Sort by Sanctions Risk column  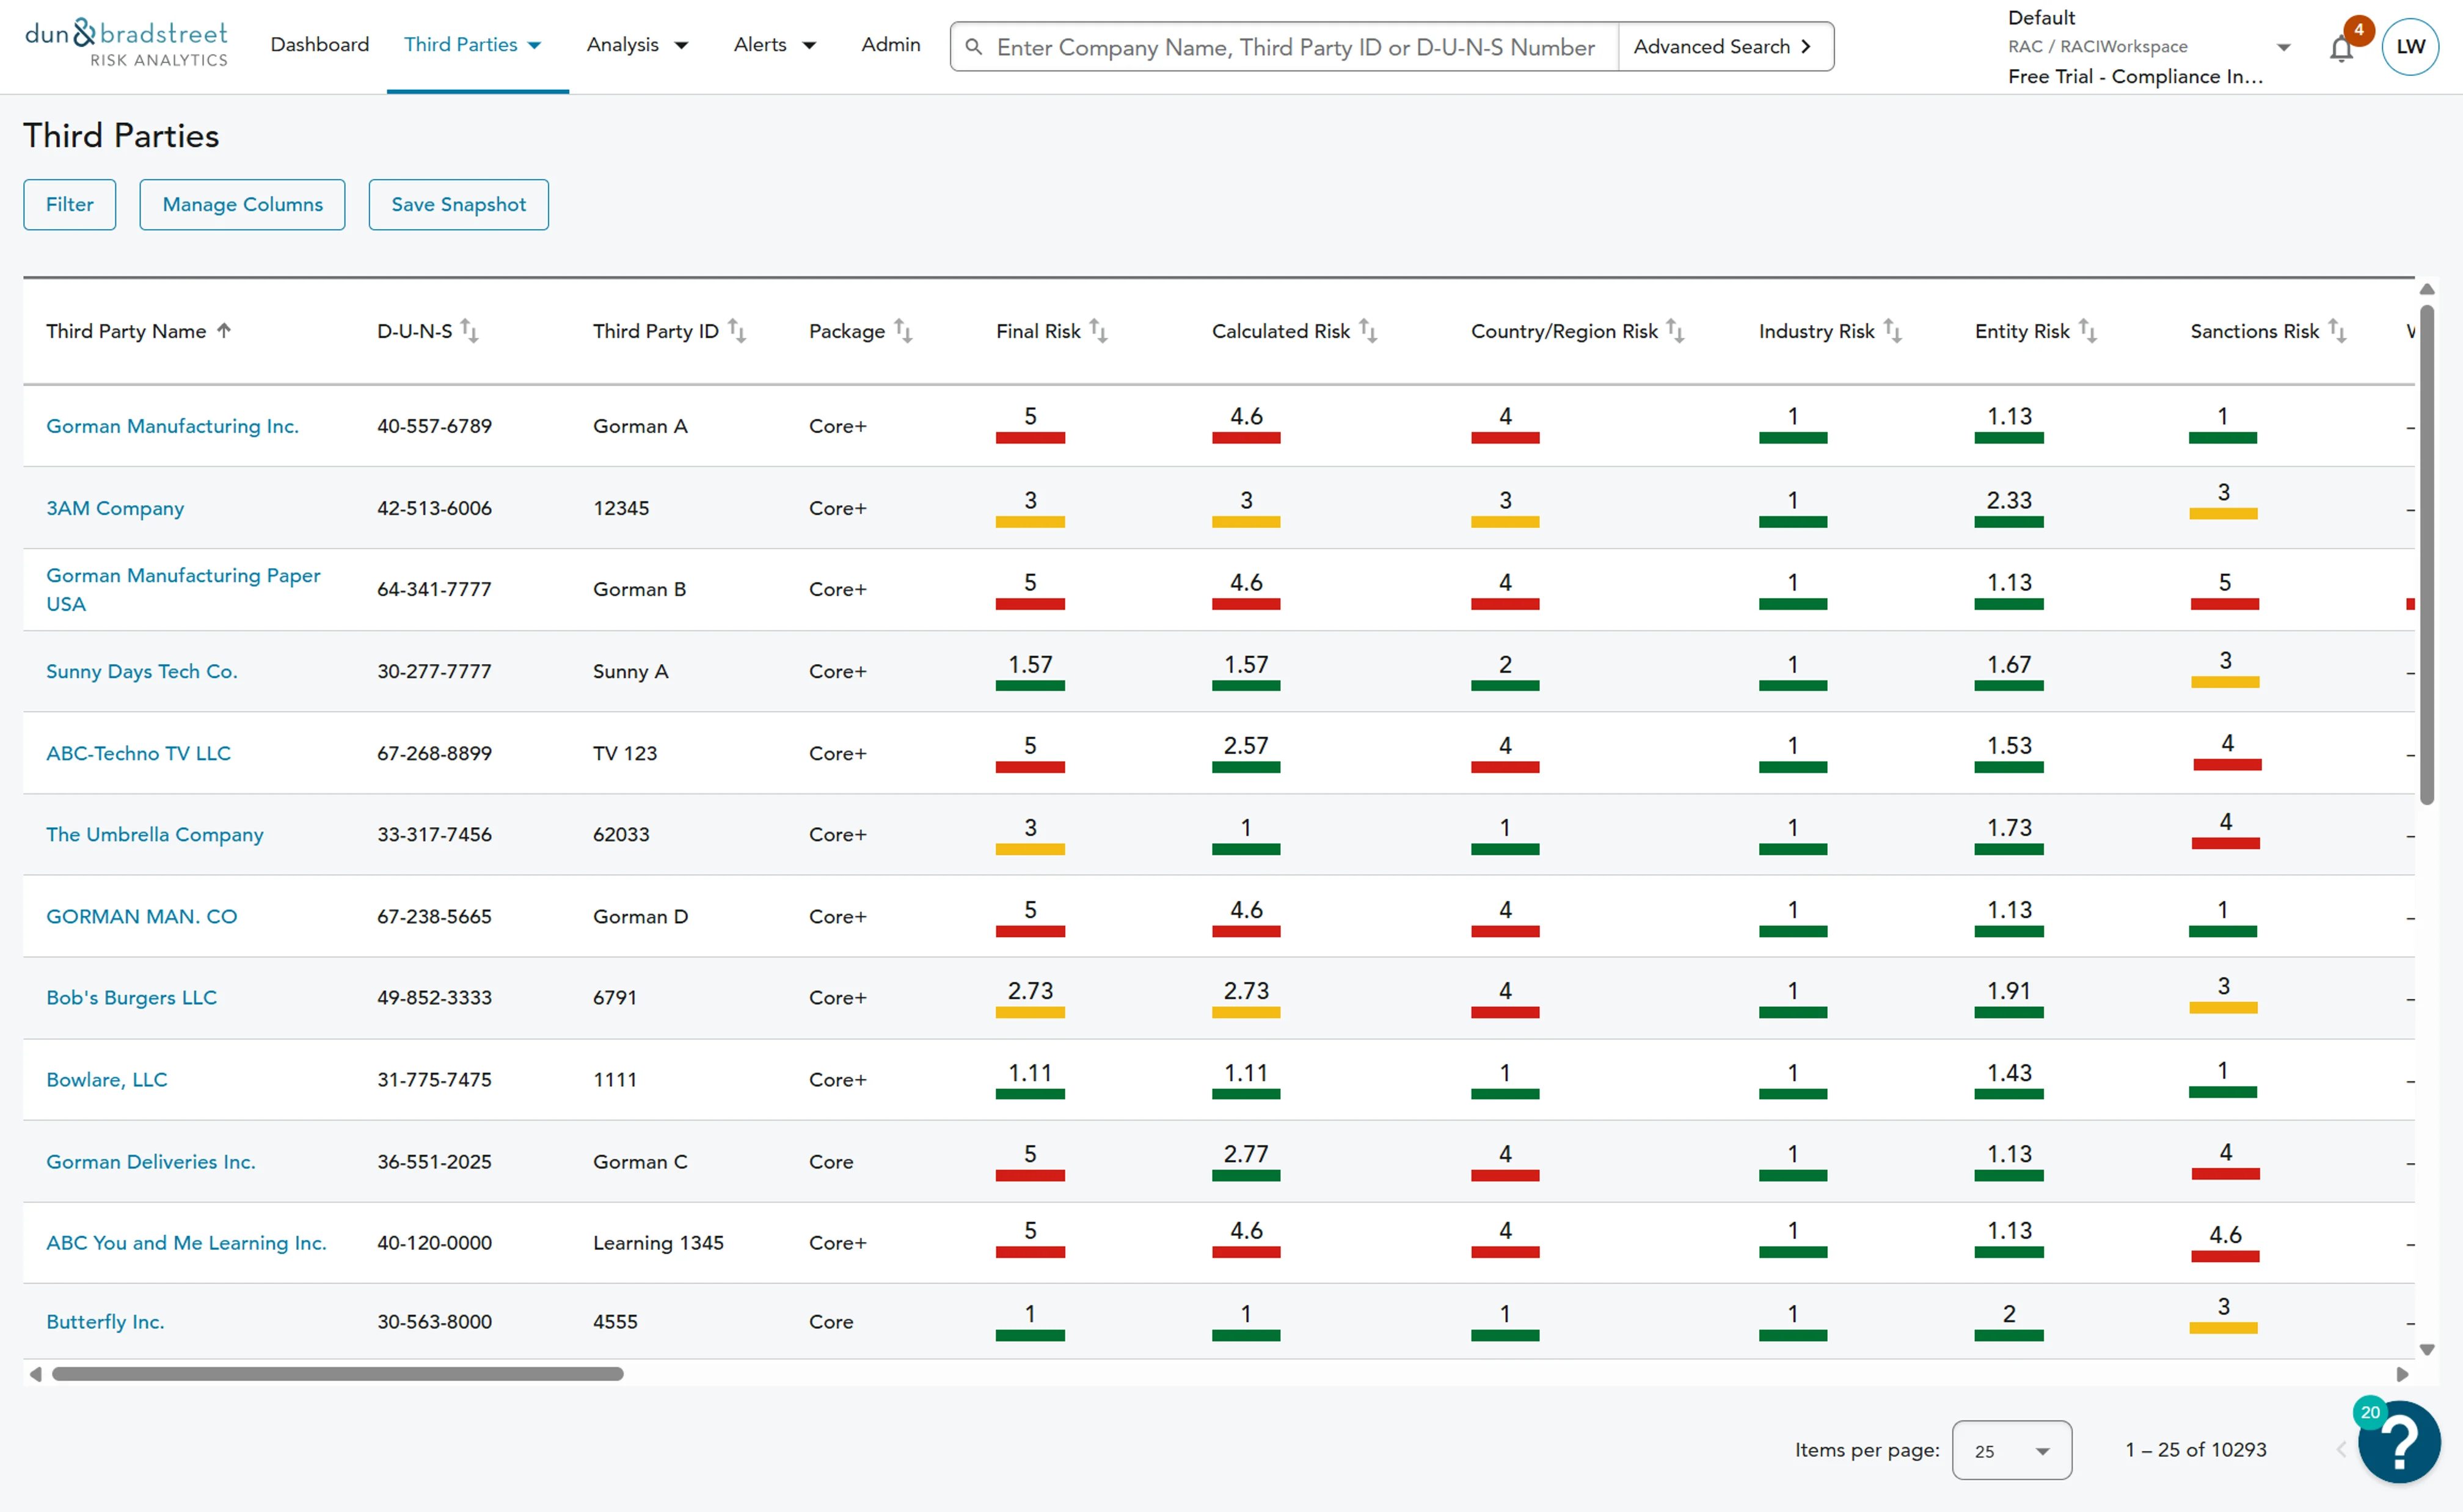pos(2336,331)
